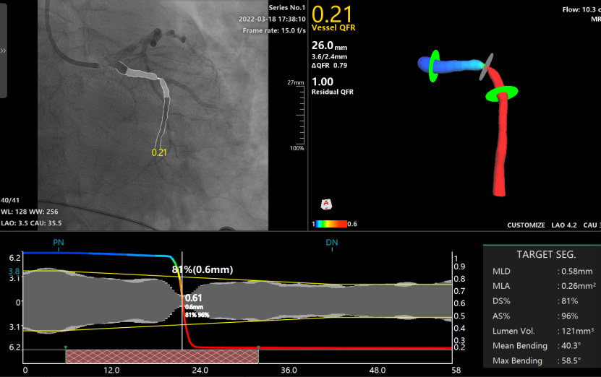Image resolution: width=601 pixels, height=377 pixels.
Task: Click the Residual QFR value
Action: pos(322,82)
